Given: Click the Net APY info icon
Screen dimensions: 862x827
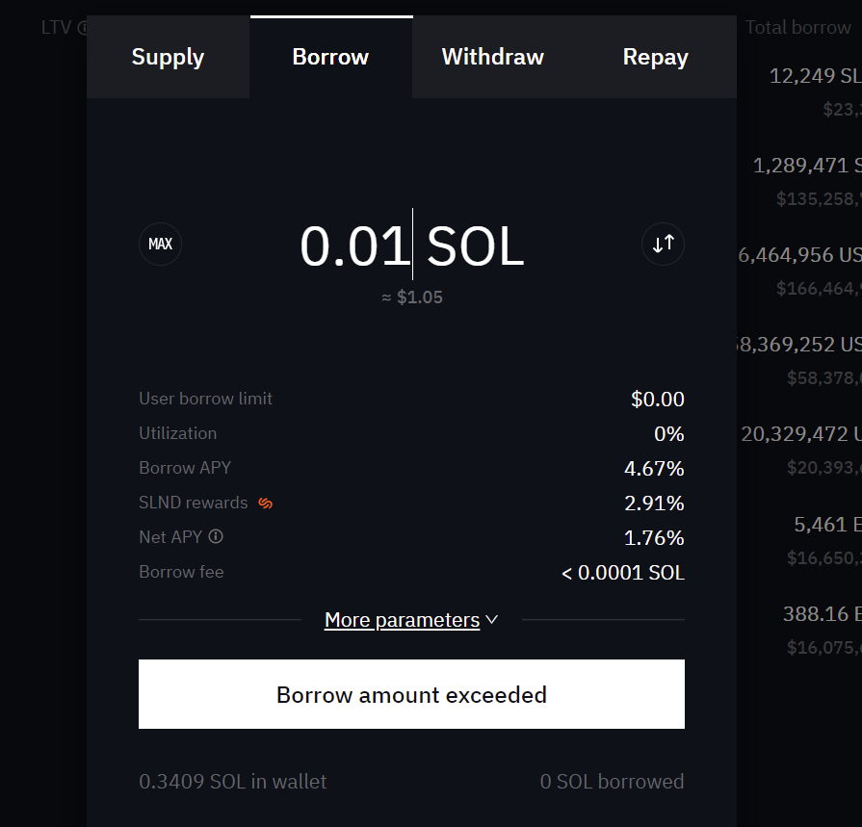Looking at the screenshot, I should click(x=216, y=536).
